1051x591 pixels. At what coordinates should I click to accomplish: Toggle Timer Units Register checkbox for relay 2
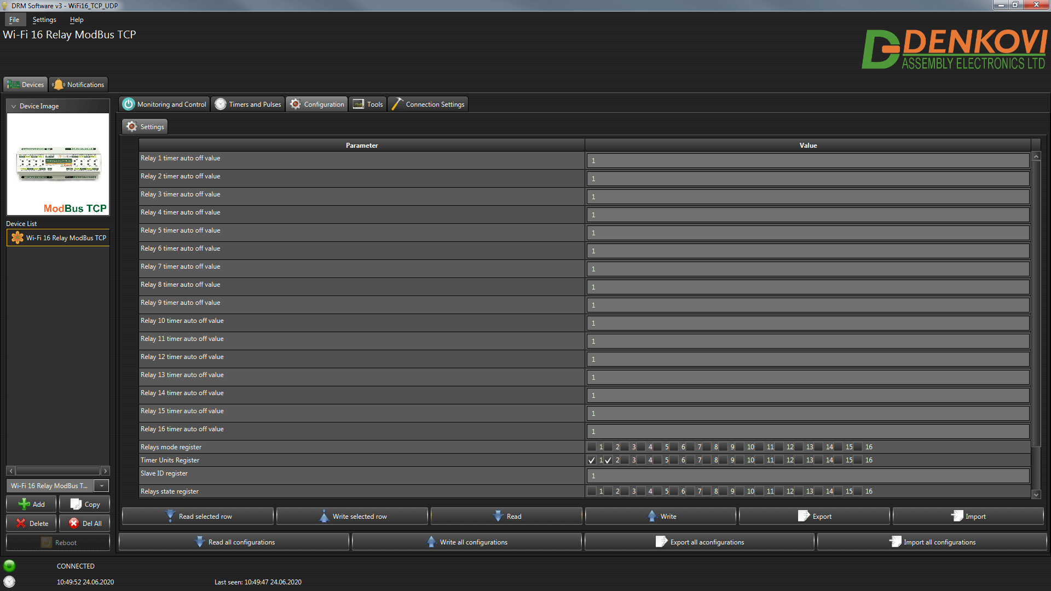pyautogui.click(x=609, y=460)
